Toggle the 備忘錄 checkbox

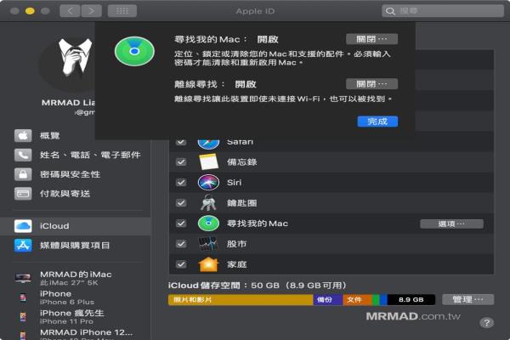pos(181,162)
